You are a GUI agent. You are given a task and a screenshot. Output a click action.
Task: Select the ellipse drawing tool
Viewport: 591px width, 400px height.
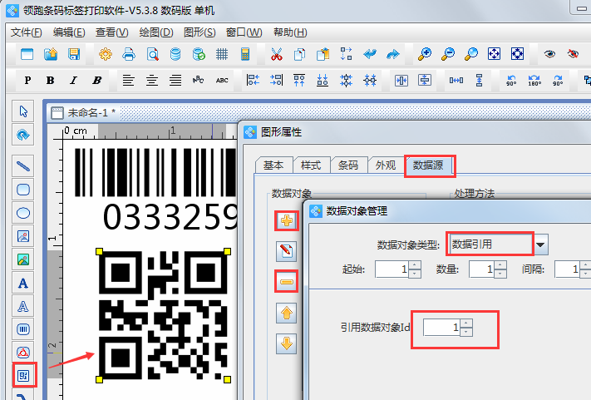pos(24,212)
